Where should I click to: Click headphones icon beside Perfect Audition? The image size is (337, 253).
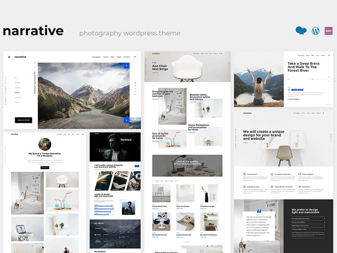click(299, 174)
